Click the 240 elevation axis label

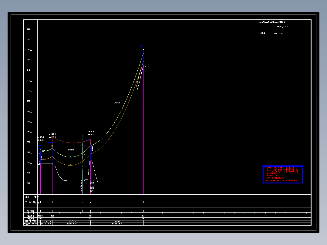coord(29,70)
